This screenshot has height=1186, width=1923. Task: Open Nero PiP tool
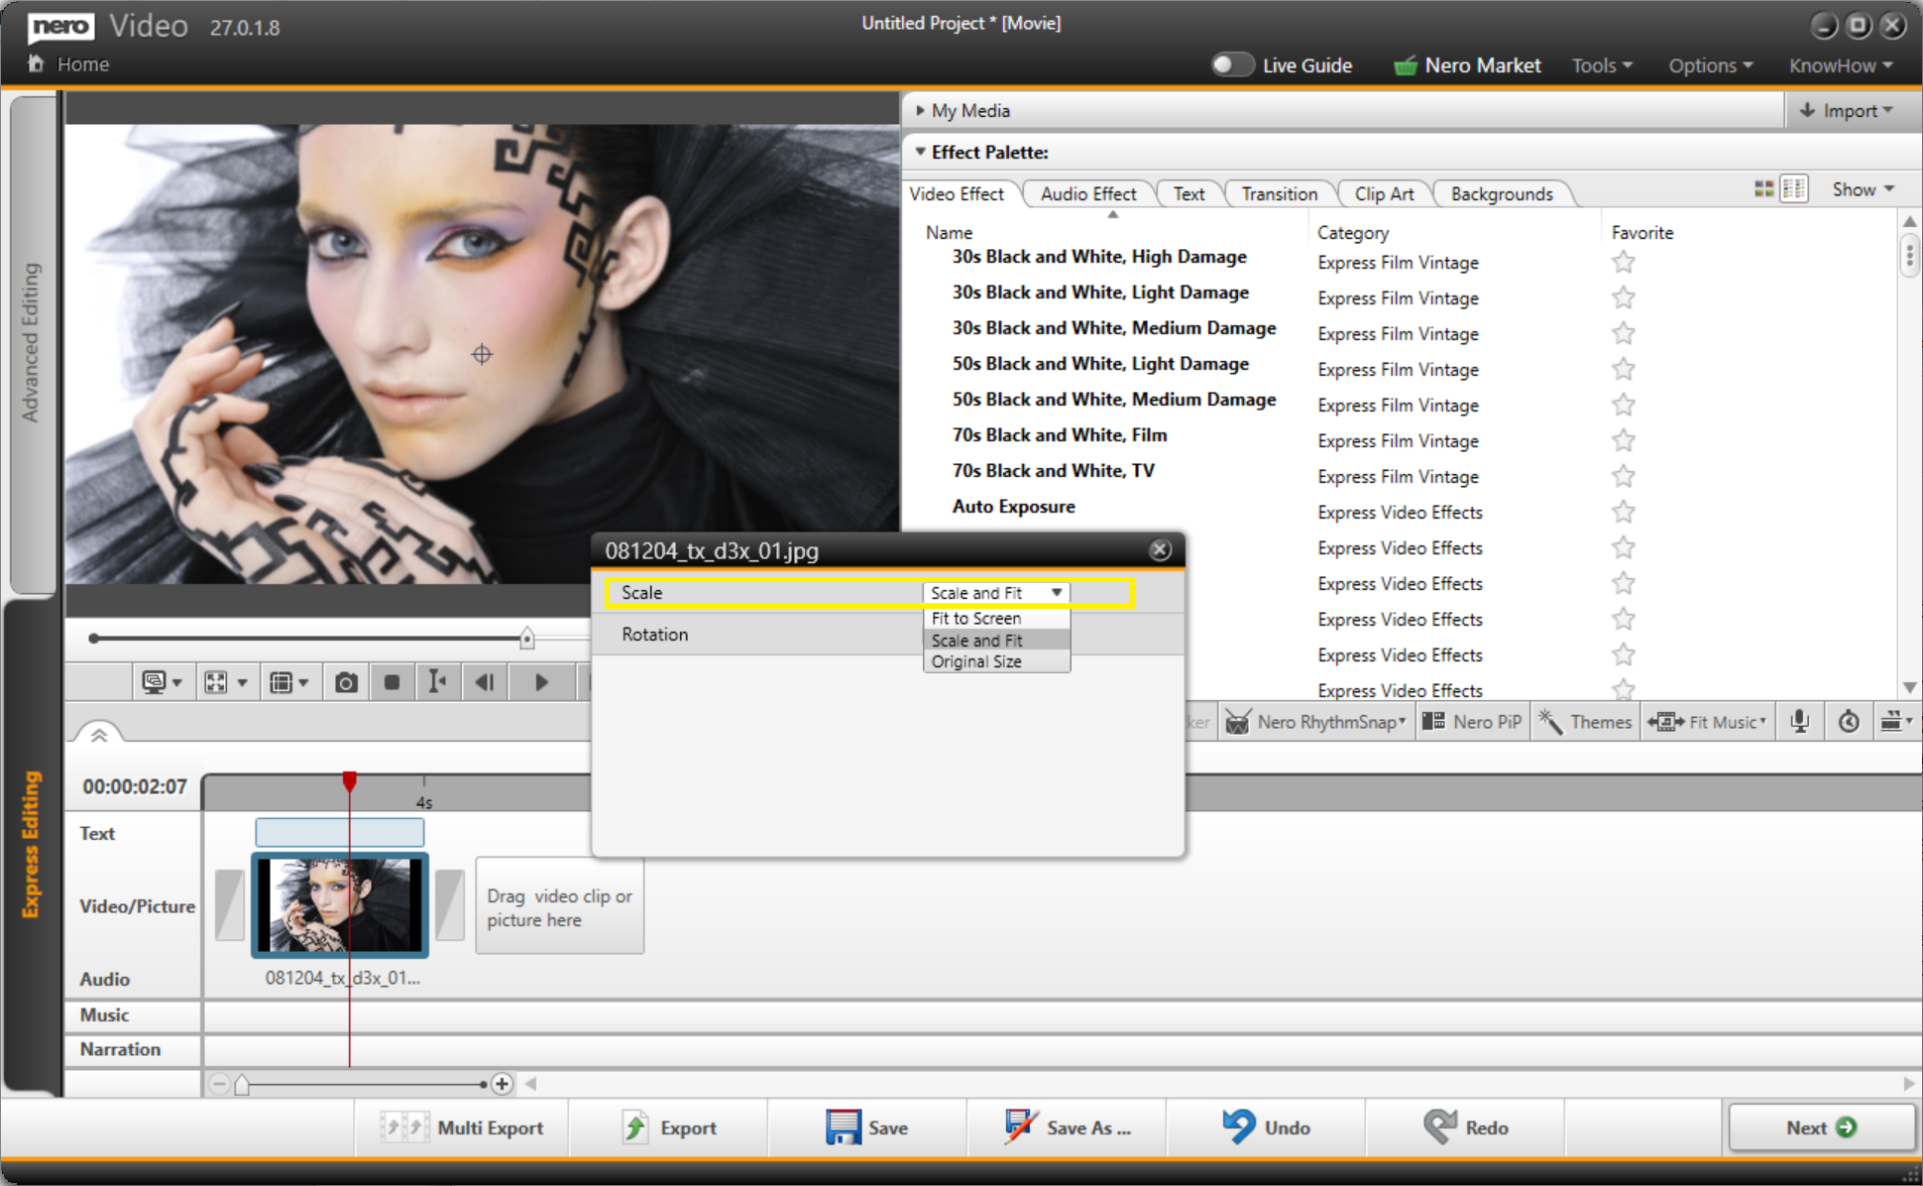click(x=1472, y=722)
